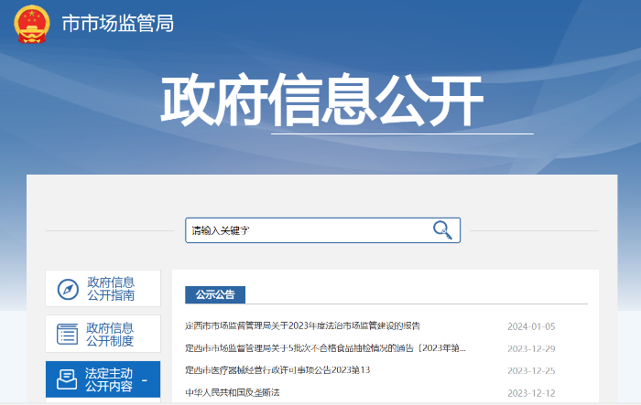Click the envelope icon beside 法定主动公开内容
Viewport: 641px width, 405px height.
[x=67, y=378]
